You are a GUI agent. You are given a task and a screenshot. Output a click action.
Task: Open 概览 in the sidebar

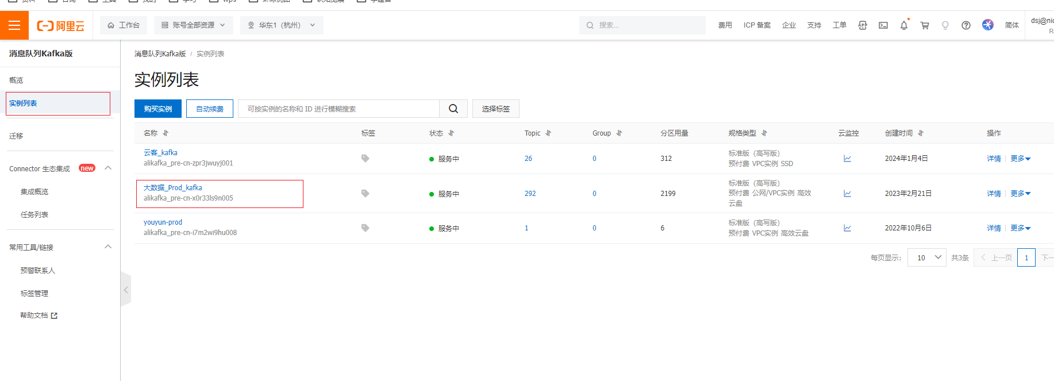point(16,80)
